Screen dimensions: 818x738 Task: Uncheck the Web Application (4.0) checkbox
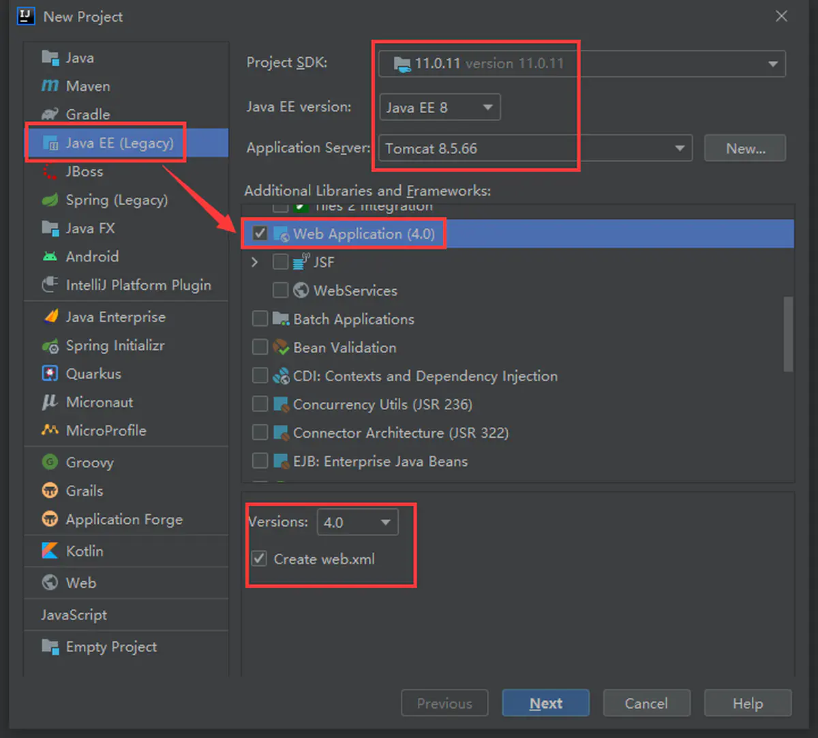(x=260, y=233)
